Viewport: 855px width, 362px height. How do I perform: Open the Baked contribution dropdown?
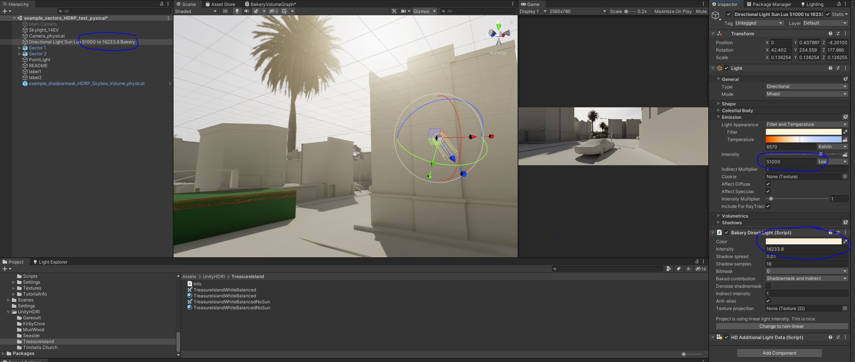tap(806, 278)
